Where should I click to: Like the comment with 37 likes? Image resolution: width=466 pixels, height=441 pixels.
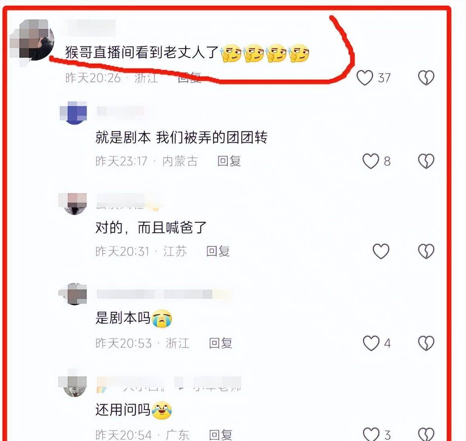(x=365, y=78)
